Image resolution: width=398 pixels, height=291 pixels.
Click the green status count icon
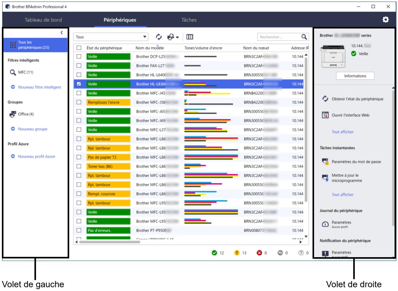coord(215,252)
